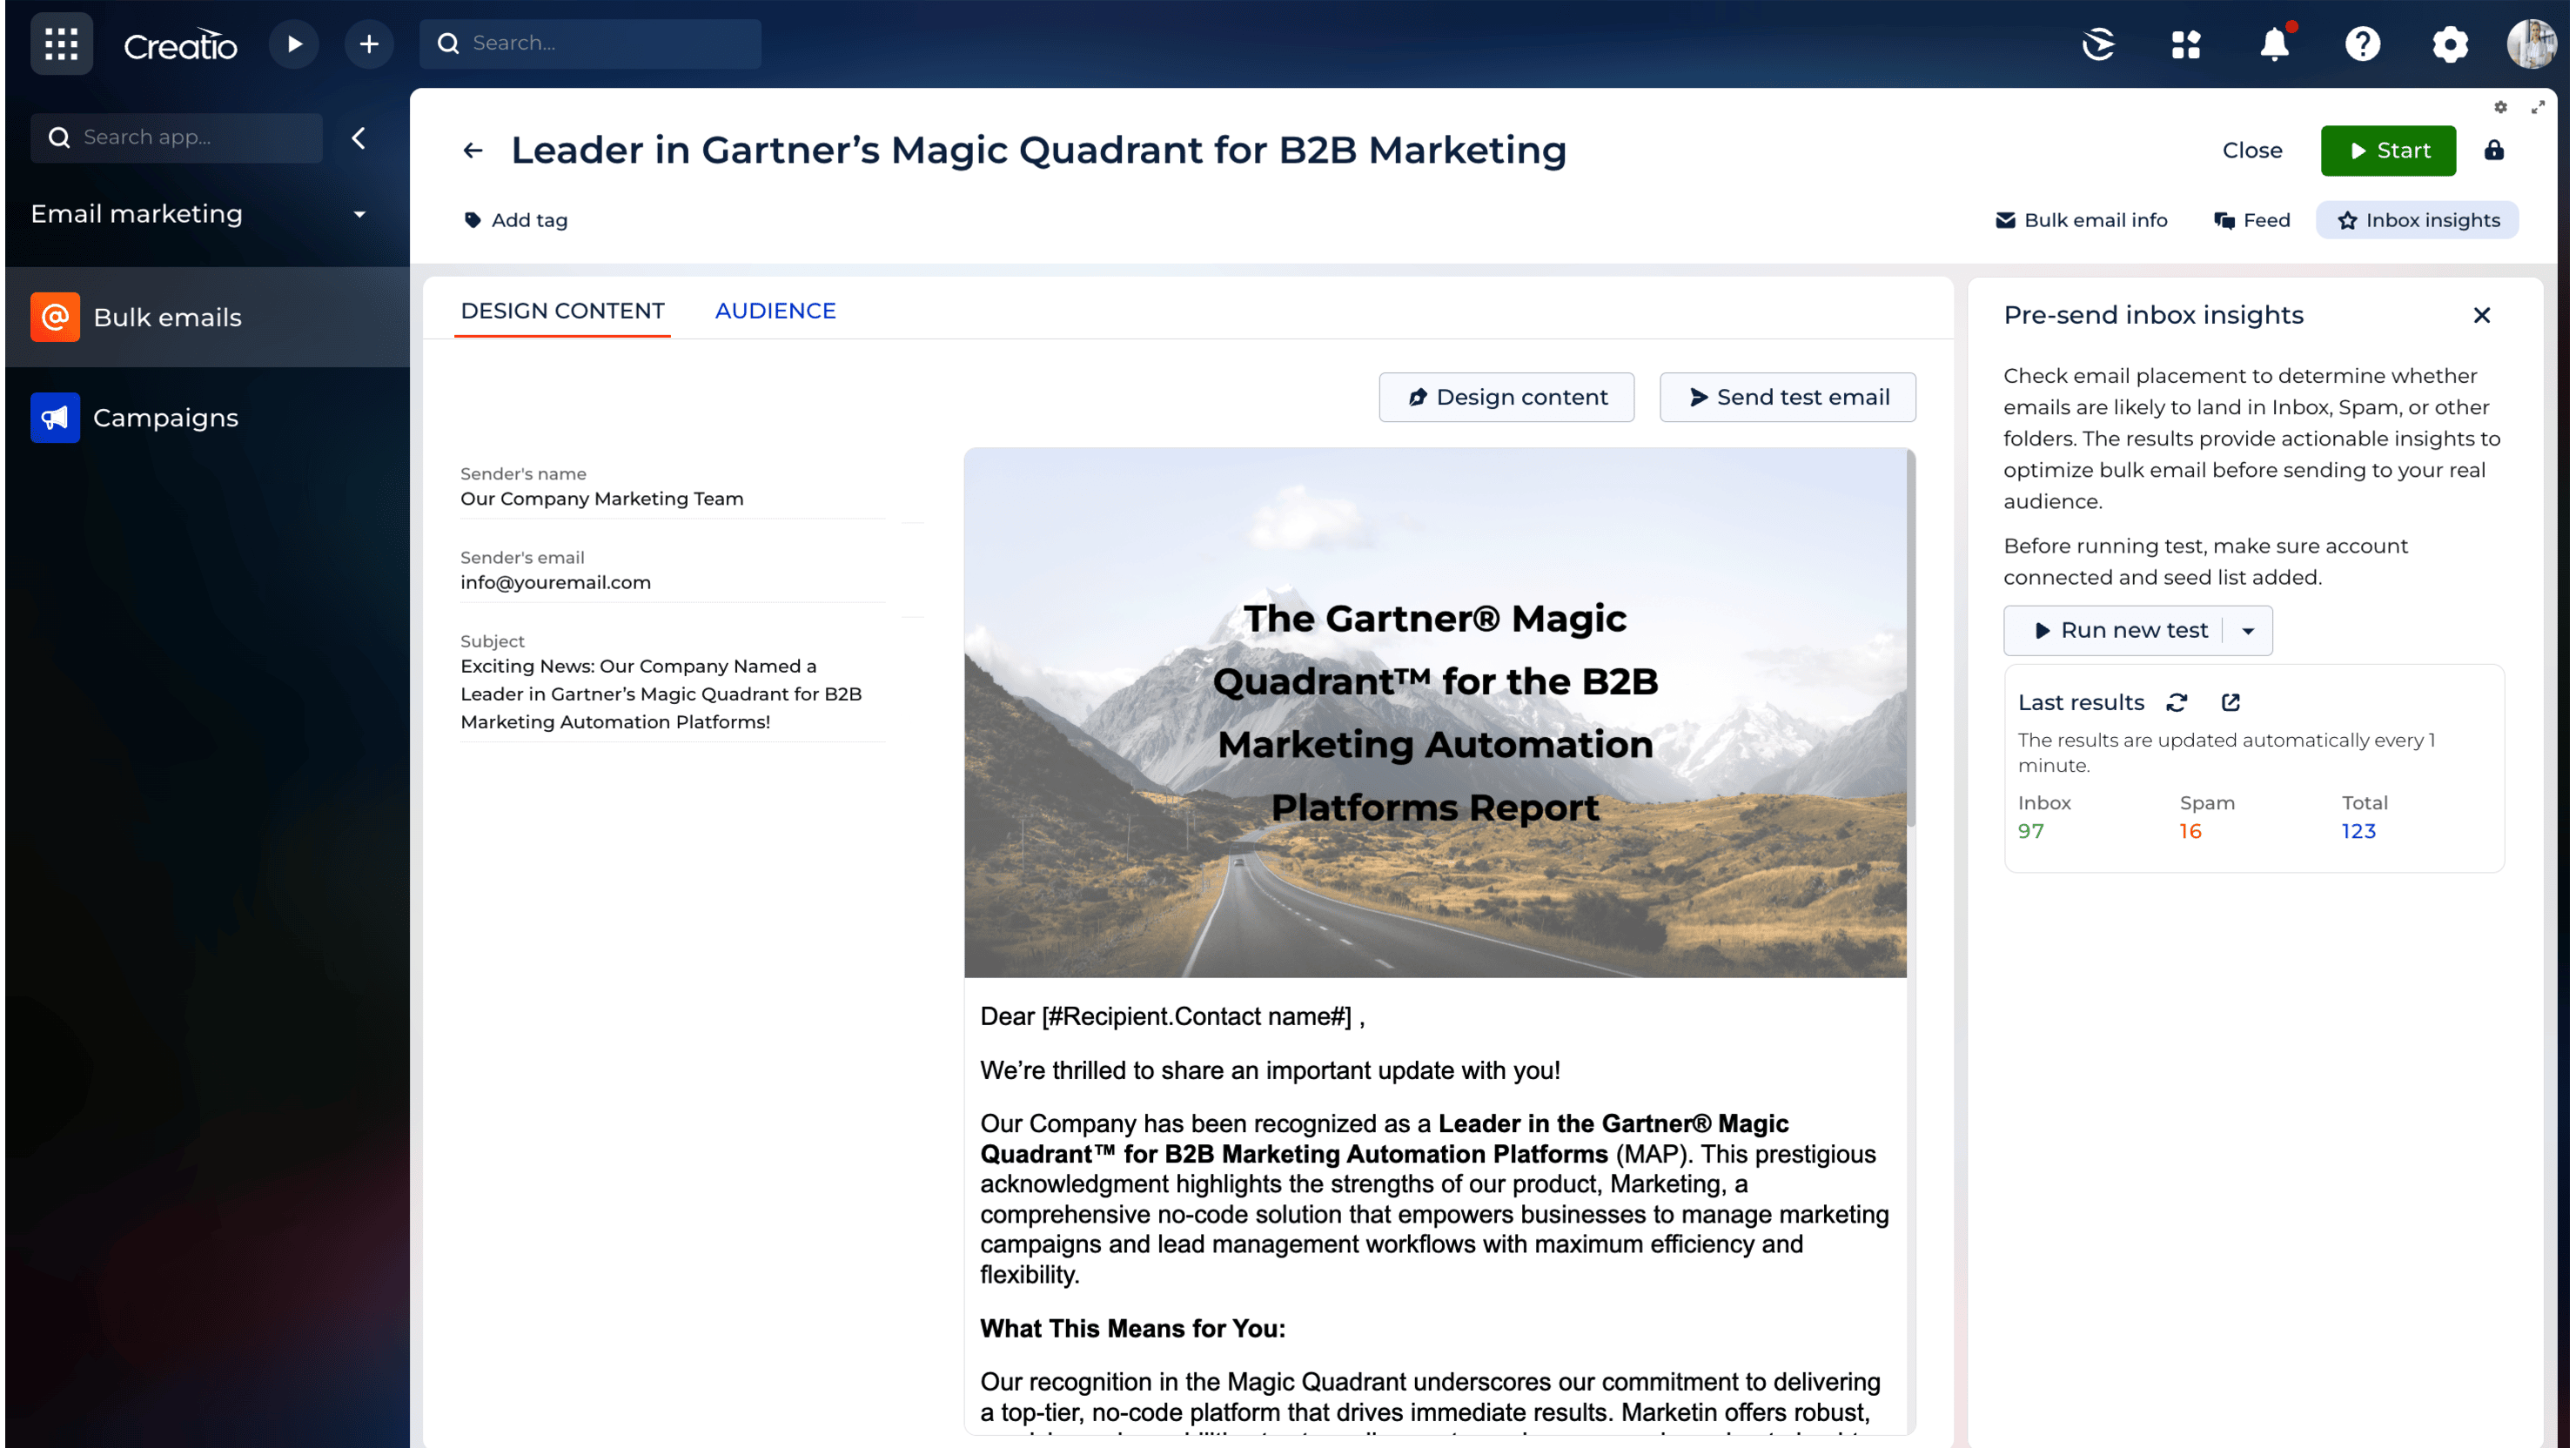The image size is (2576, 1448).
Task: Run a process with play button
Action: [294, 44]
